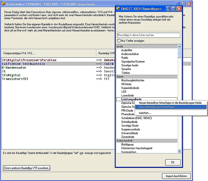Screen dimensions: 208x181
Task: Click the TARGET 3001! title bar icon
Action: 119,9
